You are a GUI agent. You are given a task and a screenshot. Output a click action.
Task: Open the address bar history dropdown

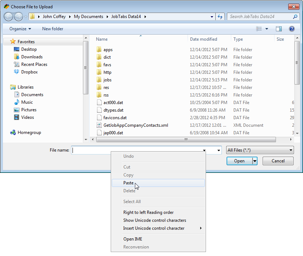point(212,17)
